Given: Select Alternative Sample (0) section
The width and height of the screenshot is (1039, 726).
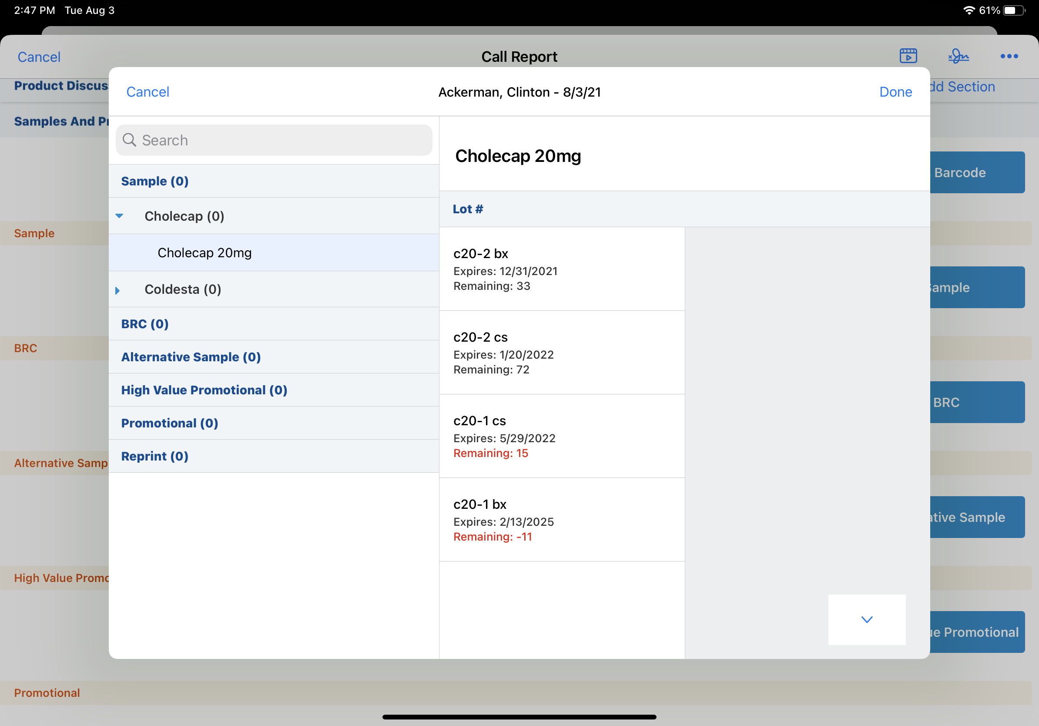Looking at the screenshot, I should tap(191, 357).
